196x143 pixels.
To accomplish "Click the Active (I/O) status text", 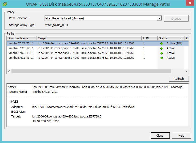I will (174, 44).
